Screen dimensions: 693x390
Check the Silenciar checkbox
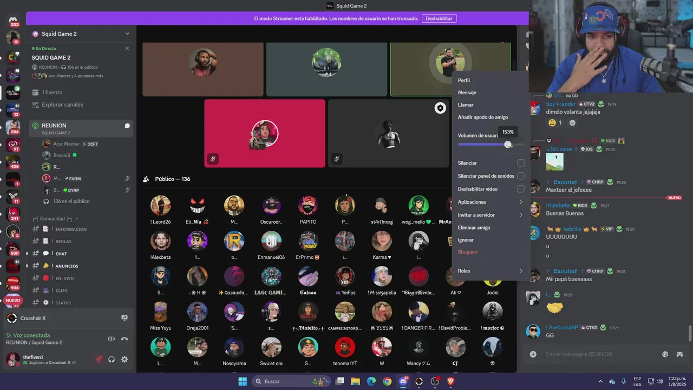(520, 163)
